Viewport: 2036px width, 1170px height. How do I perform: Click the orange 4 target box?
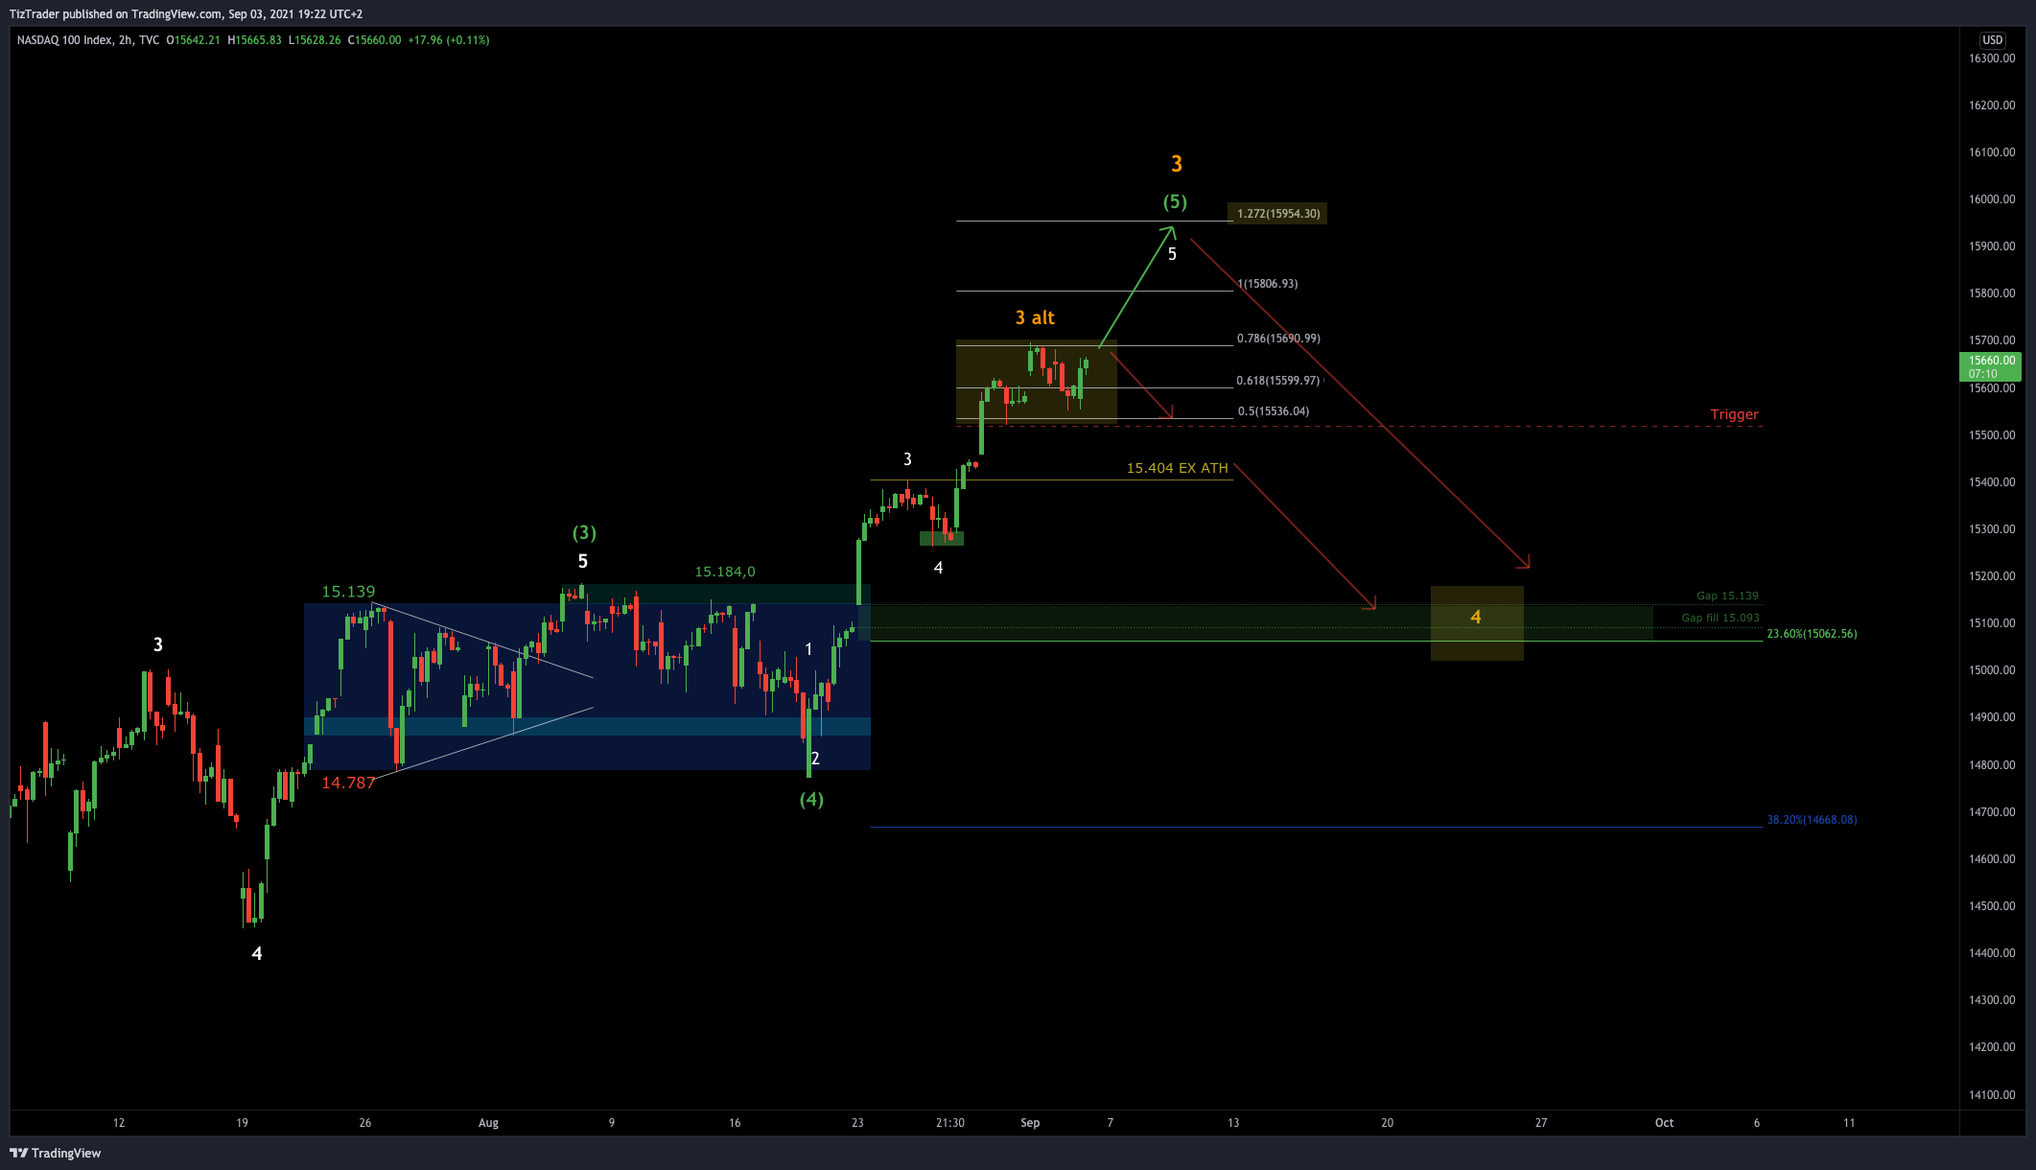pos(1477,622)
